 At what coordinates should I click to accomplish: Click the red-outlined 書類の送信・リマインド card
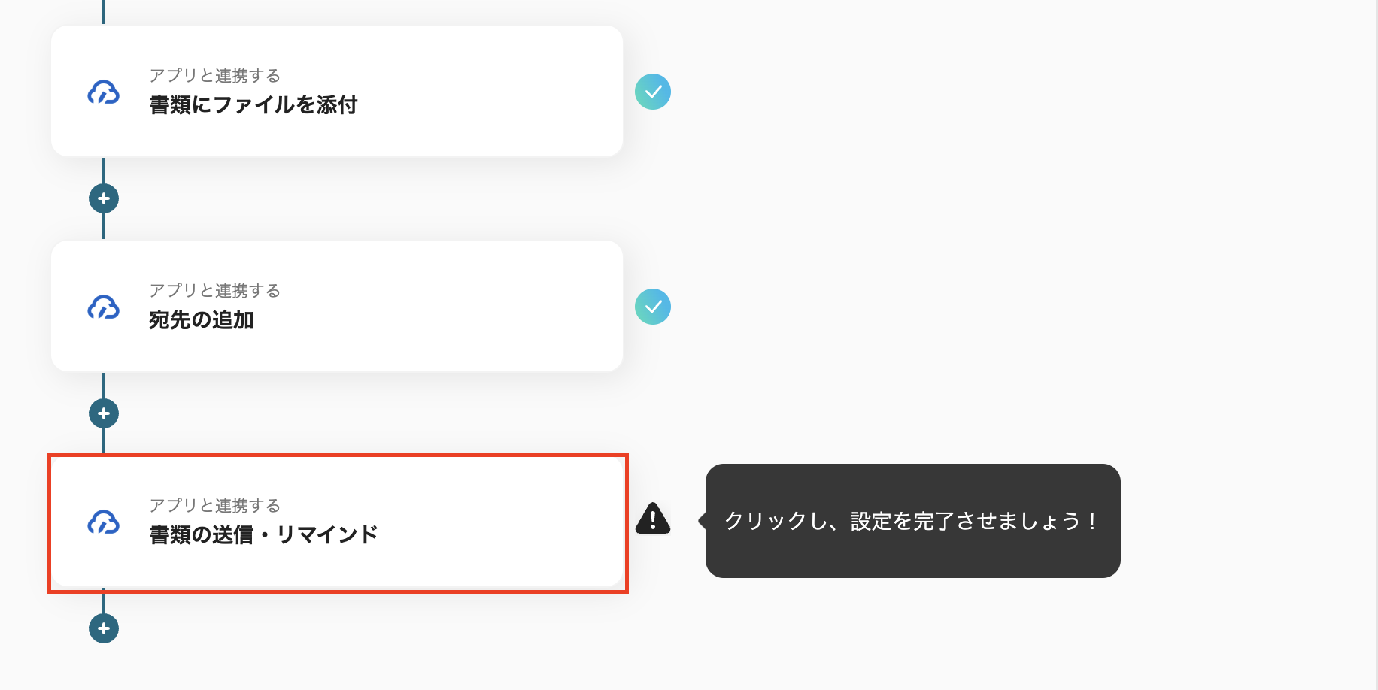pos(338,523)
